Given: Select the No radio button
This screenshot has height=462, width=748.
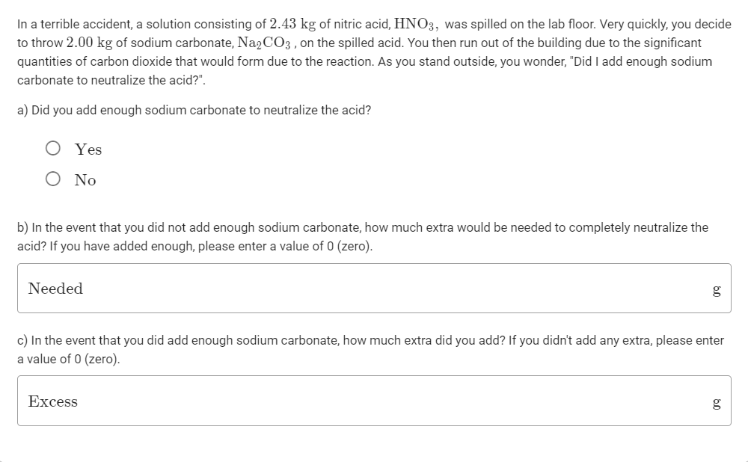Looking at the screenshot, I should point(53,179).
